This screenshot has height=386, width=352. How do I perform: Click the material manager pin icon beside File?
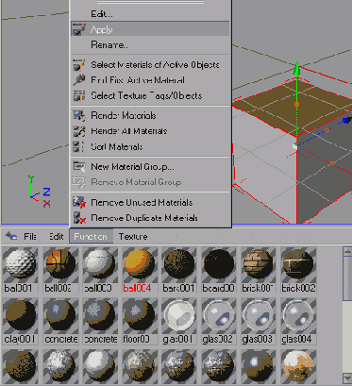coord(11,236)
